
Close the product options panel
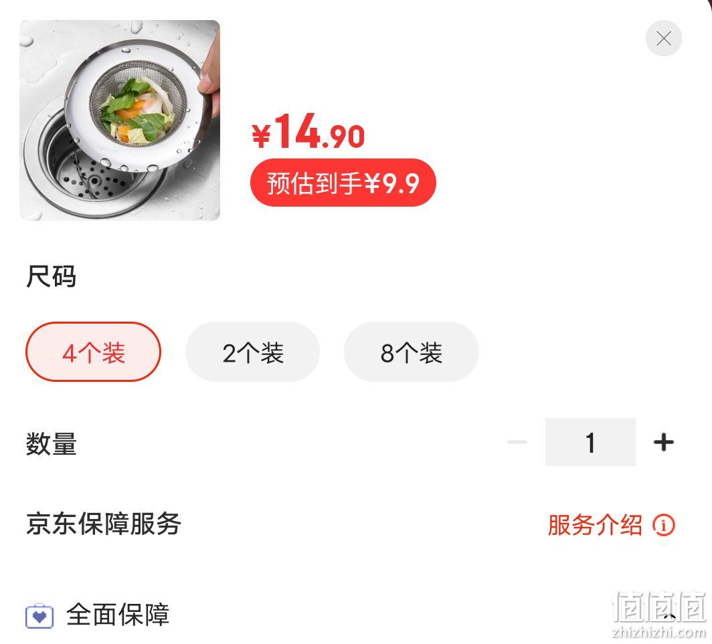click(x=663, y=38)
